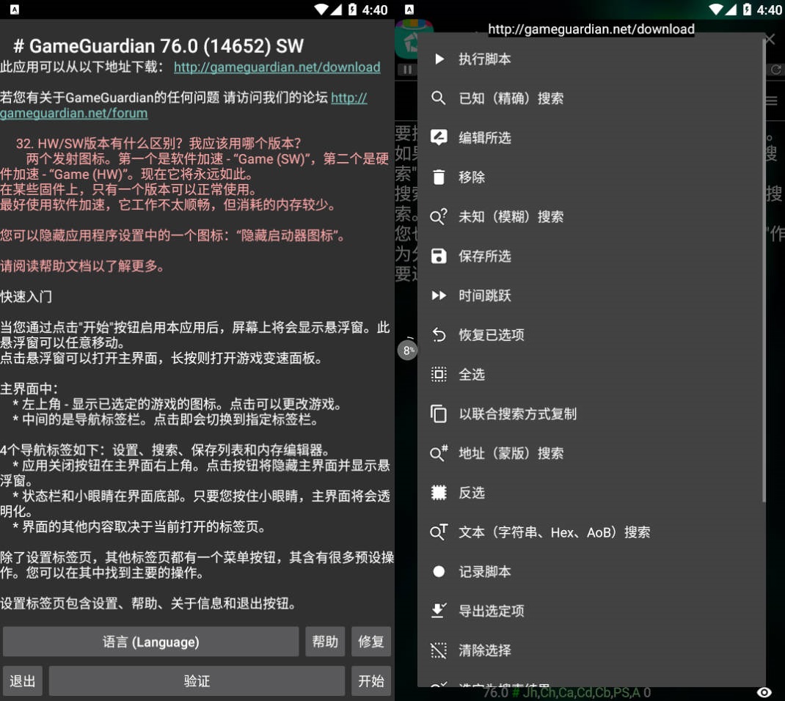Choose 移除 in the menu
The height and width of the screenshot is (701, 785).
coord(591,177)
